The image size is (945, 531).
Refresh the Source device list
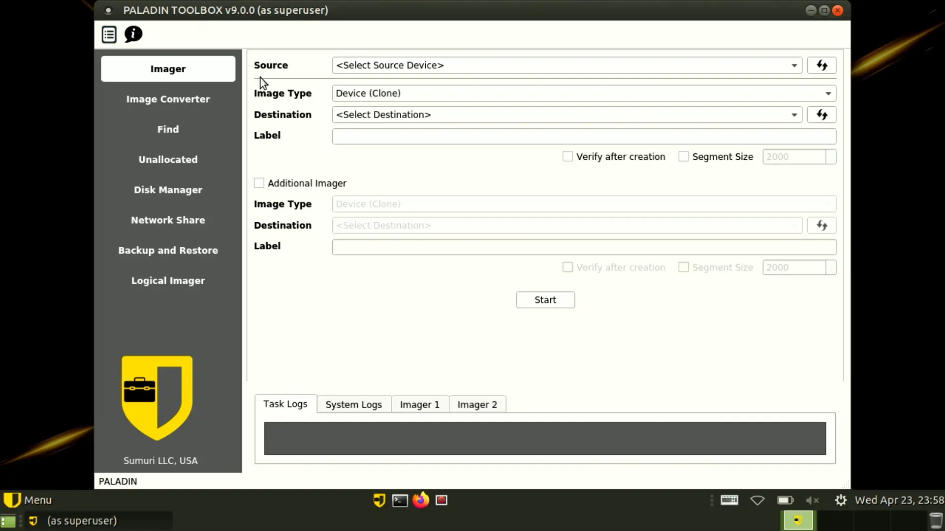[821, 65]
